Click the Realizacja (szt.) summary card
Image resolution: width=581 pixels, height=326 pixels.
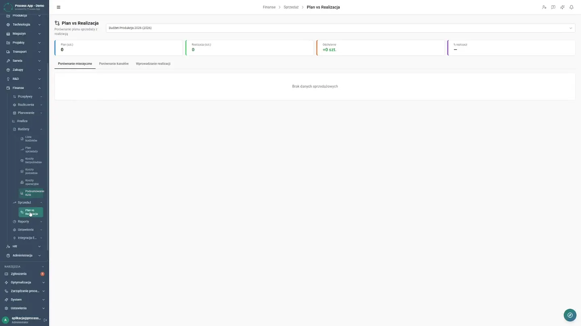pos(249,48)
